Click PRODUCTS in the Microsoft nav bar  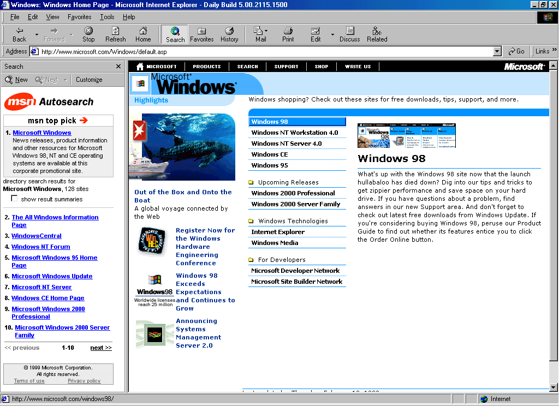click(x=207, y=66)
